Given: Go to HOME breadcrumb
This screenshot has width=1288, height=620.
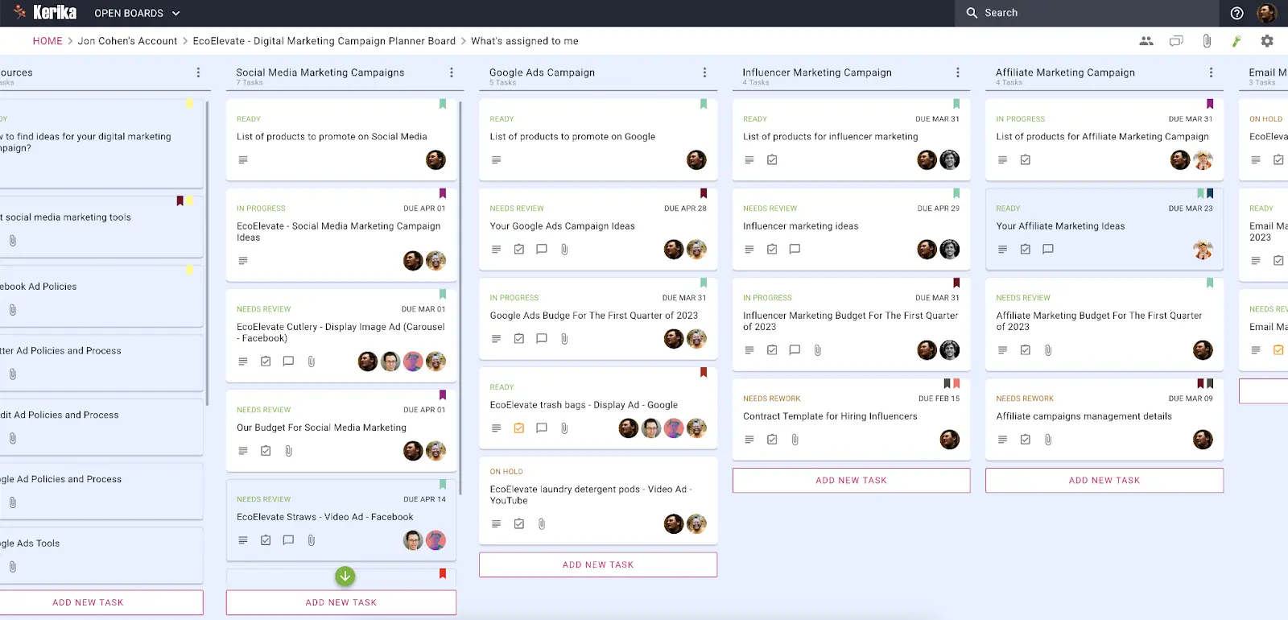Looking at the screenshot, I should point(47,41).
